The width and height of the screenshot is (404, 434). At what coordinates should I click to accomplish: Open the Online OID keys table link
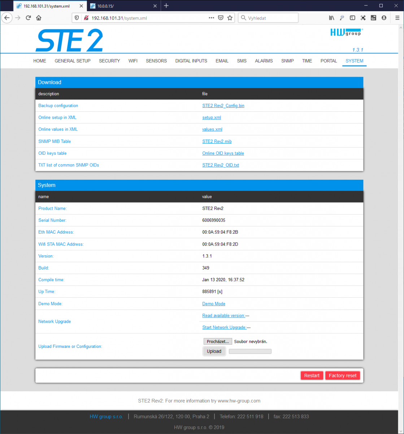[223, 153]
